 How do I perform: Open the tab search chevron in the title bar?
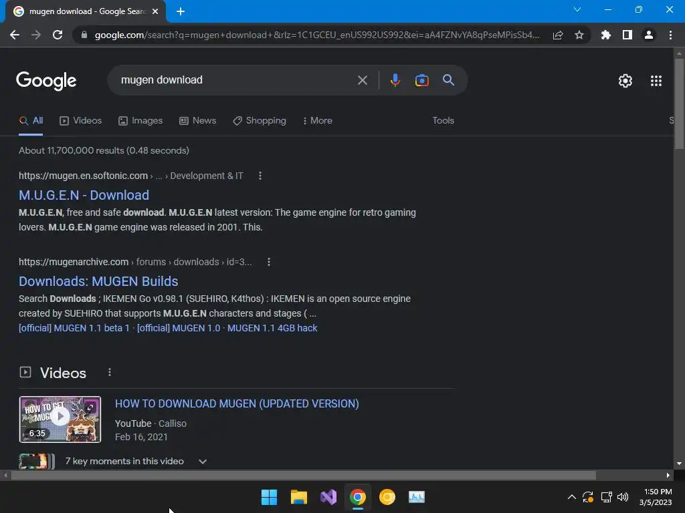point(577,9)
